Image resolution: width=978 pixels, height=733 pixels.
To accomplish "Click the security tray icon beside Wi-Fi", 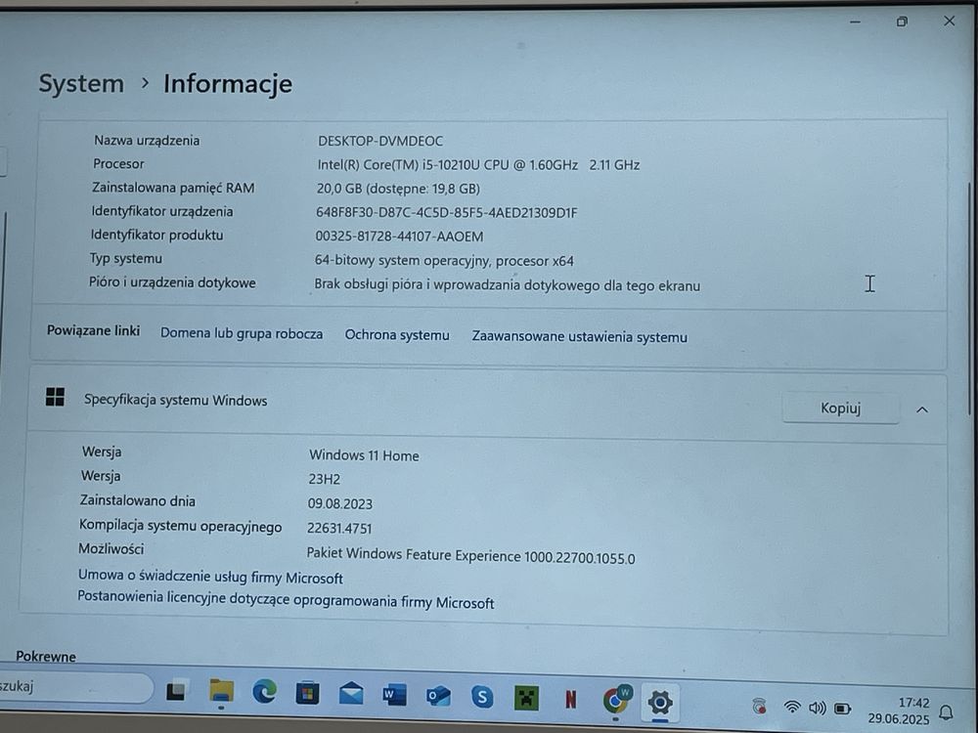I will (759, 707).
